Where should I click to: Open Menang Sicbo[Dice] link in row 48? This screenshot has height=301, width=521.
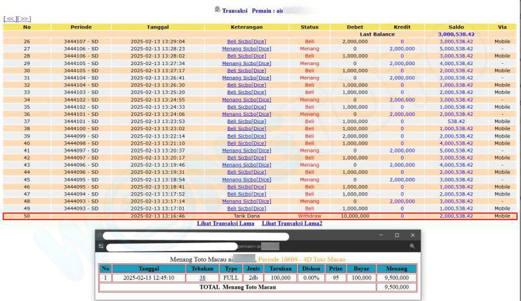[246, 201]
